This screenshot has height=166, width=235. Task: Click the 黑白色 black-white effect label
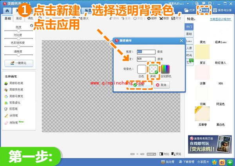(221, 125)
